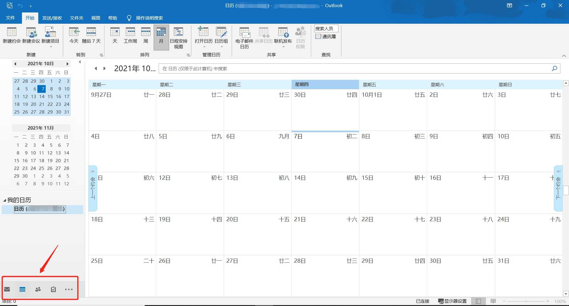Click the send/receive icon in title bar

(x=9, y=5)
